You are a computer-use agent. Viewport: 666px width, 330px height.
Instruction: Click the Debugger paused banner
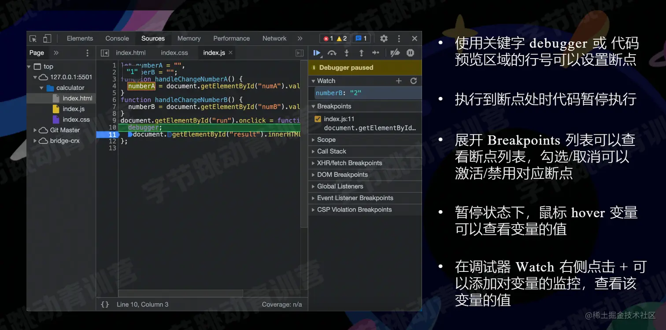tap(365, 68)
